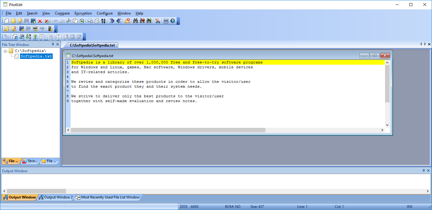Click editor horizontal scrollbar right arrow
The height and width of the screenshot is (210, 432).
(382, 130)
